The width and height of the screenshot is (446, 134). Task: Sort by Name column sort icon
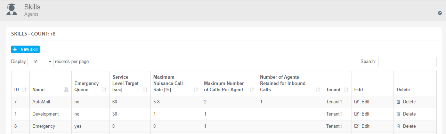pos(66,89)
